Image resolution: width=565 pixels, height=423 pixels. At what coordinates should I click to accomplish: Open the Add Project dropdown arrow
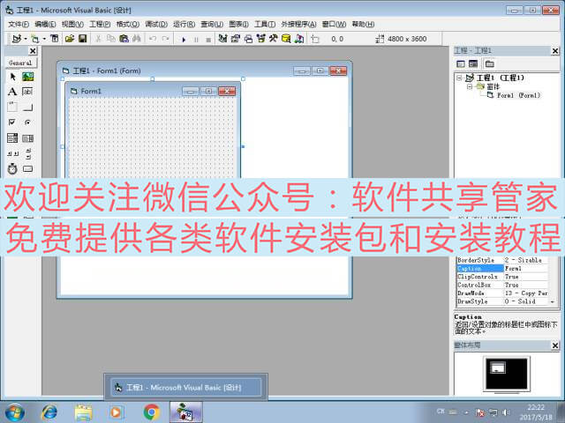tap(26, 39)
